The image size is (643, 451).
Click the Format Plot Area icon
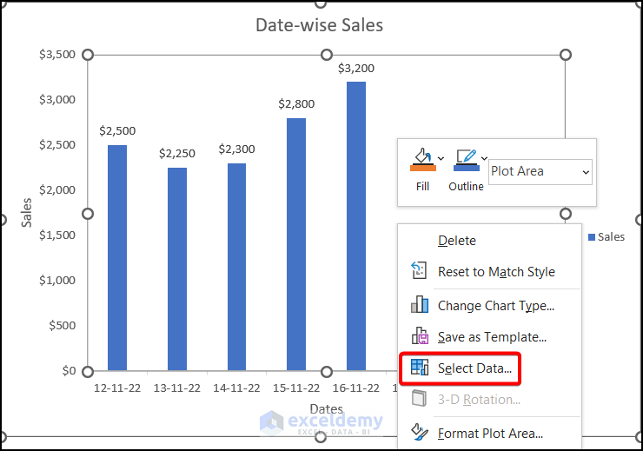coord(420,432)
